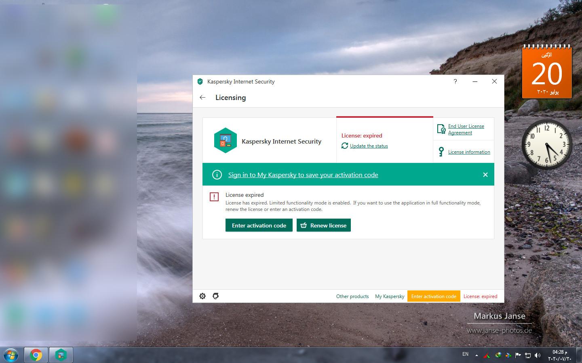This screenshot has width=582, height=363.
Task: Open help with the question mark icon
Action: click(455, 81)
